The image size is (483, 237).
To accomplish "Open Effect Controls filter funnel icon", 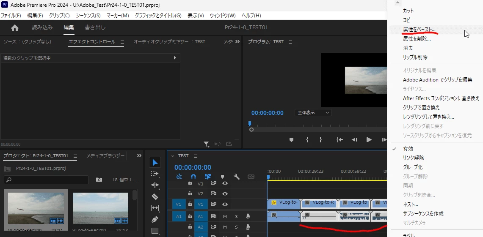I will tap(207, 144).
